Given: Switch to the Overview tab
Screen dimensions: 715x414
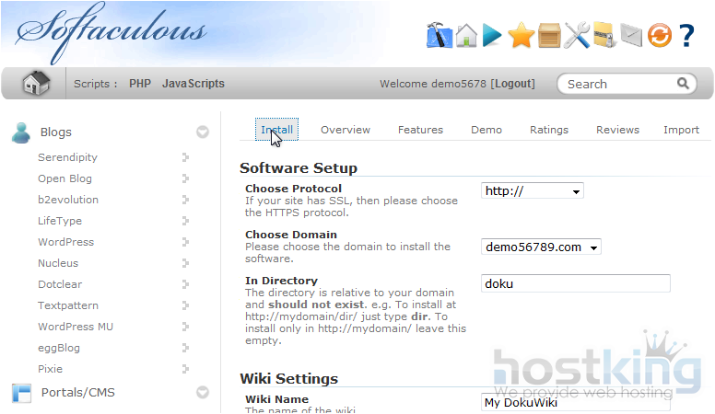Looking at the screenshot, I should [346, 130].
